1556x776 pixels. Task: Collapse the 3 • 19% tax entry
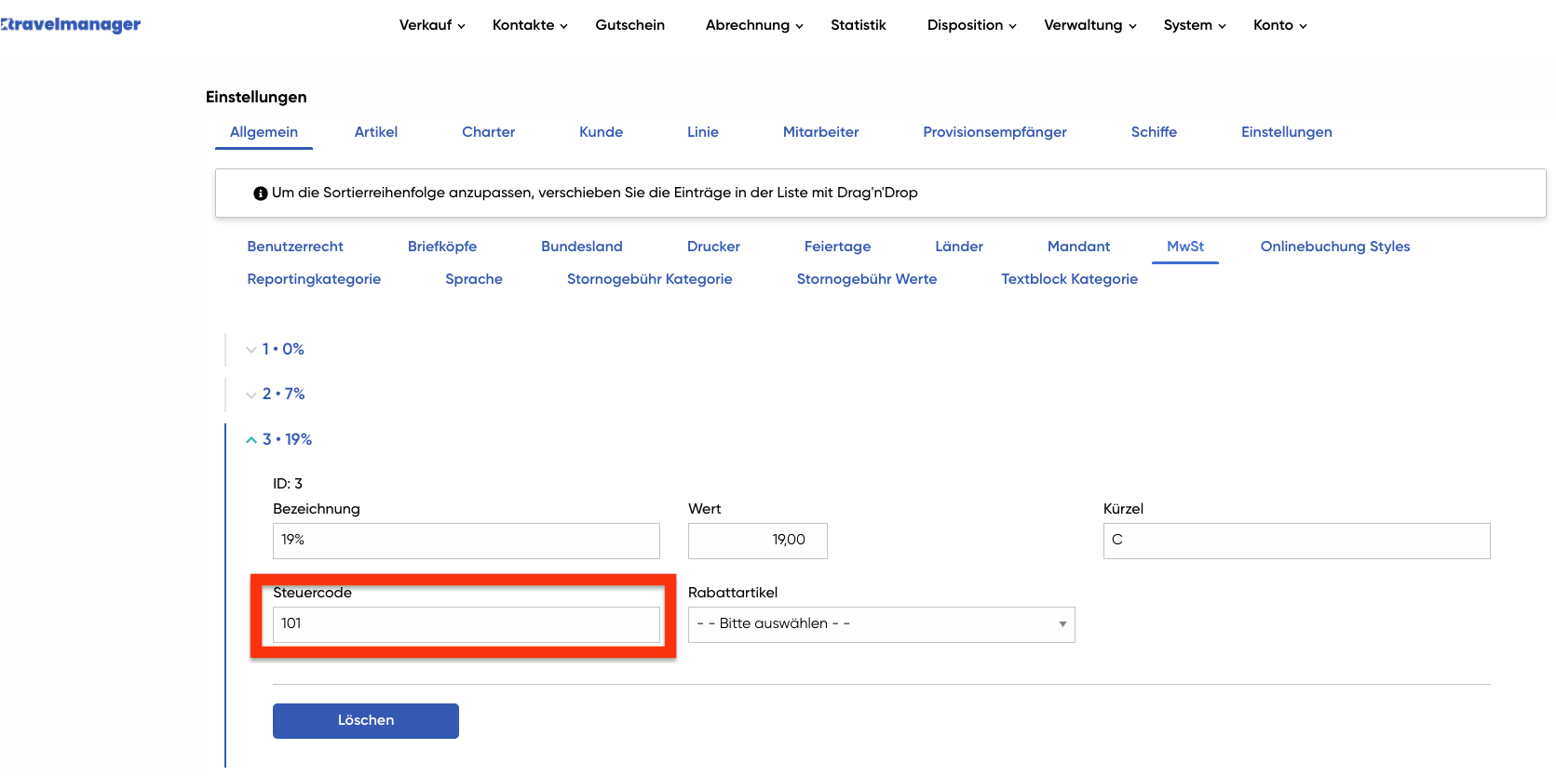(278, 439)
